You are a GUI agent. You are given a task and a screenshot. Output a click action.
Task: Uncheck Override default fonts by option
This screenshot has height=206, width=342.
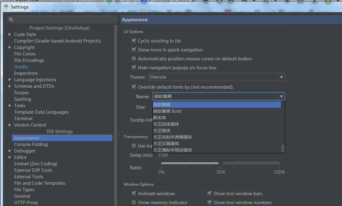(x=134, y=87)
